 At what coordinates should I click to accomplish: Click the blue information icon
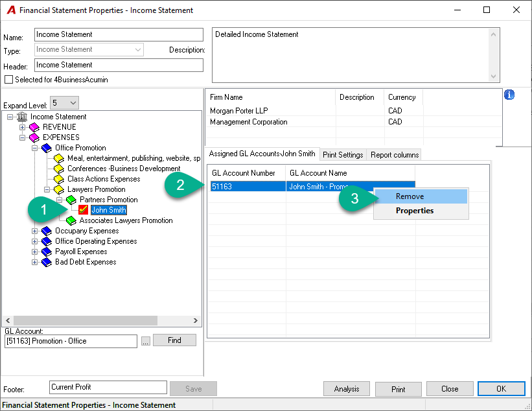[x=509, y=95]
